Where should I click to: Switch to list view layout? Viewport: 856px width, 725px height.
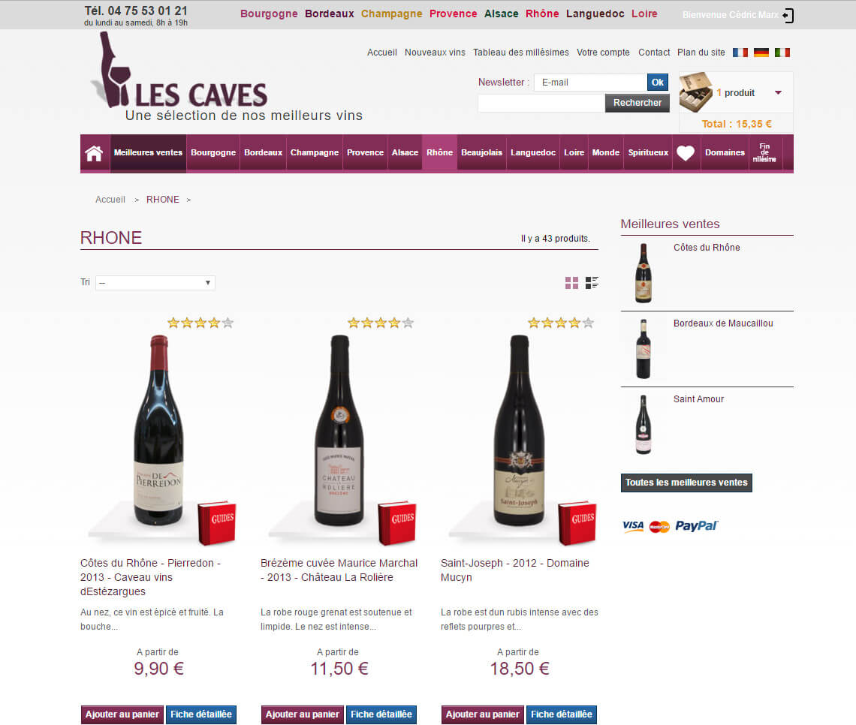pos(592,283)
